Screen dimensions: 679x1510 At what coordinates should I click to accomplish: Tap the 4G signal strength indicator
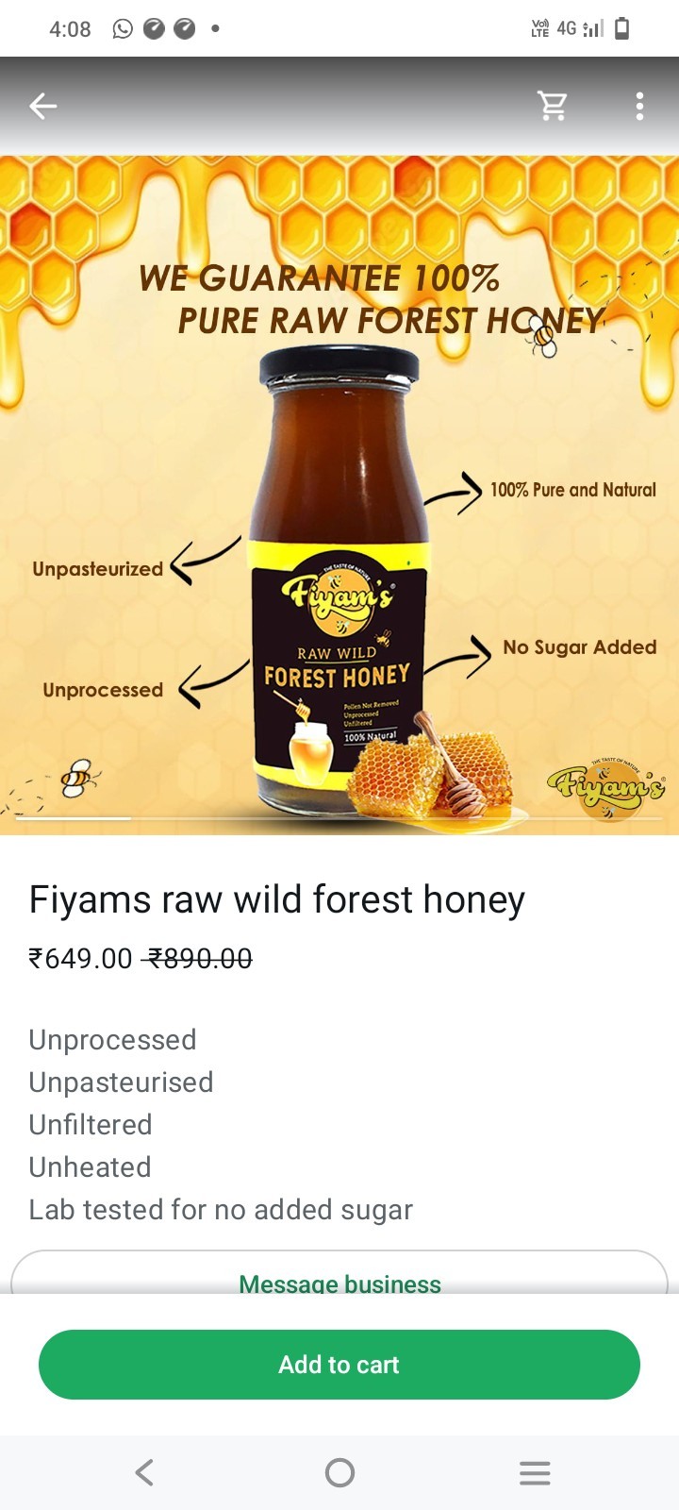pyautogui.click(x=580, y=29)
